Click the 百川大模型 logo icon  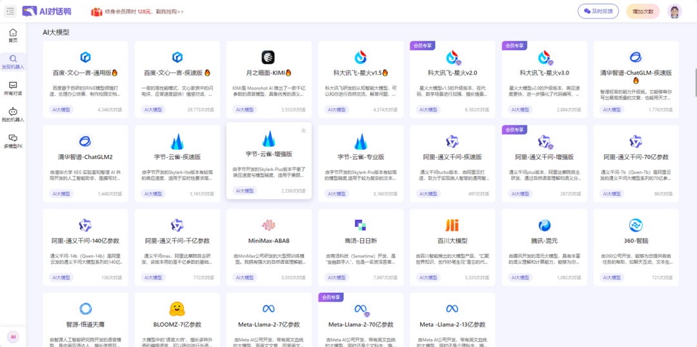point(452,225)
